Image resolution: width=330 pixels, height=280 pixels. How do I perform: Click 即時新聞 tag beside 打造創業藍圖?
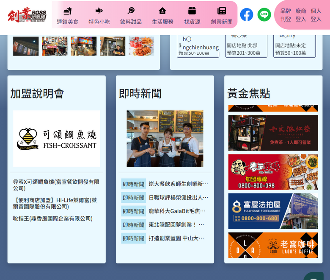[x=134, y=238]
